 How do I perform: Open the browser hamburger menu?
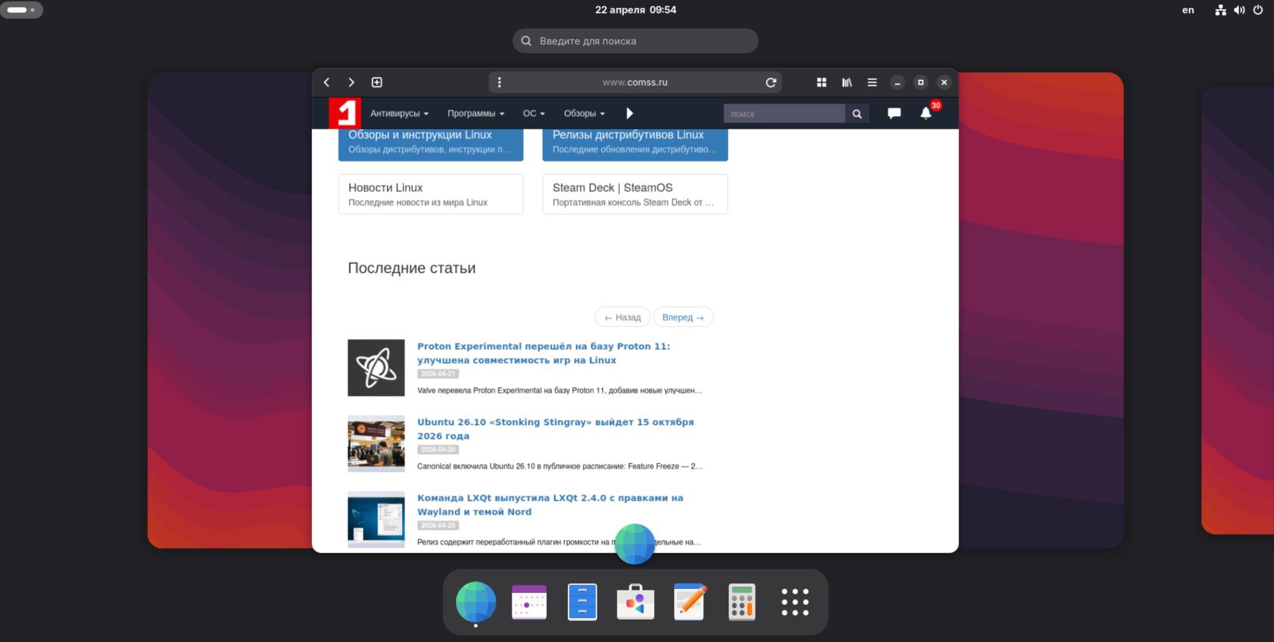872,82
